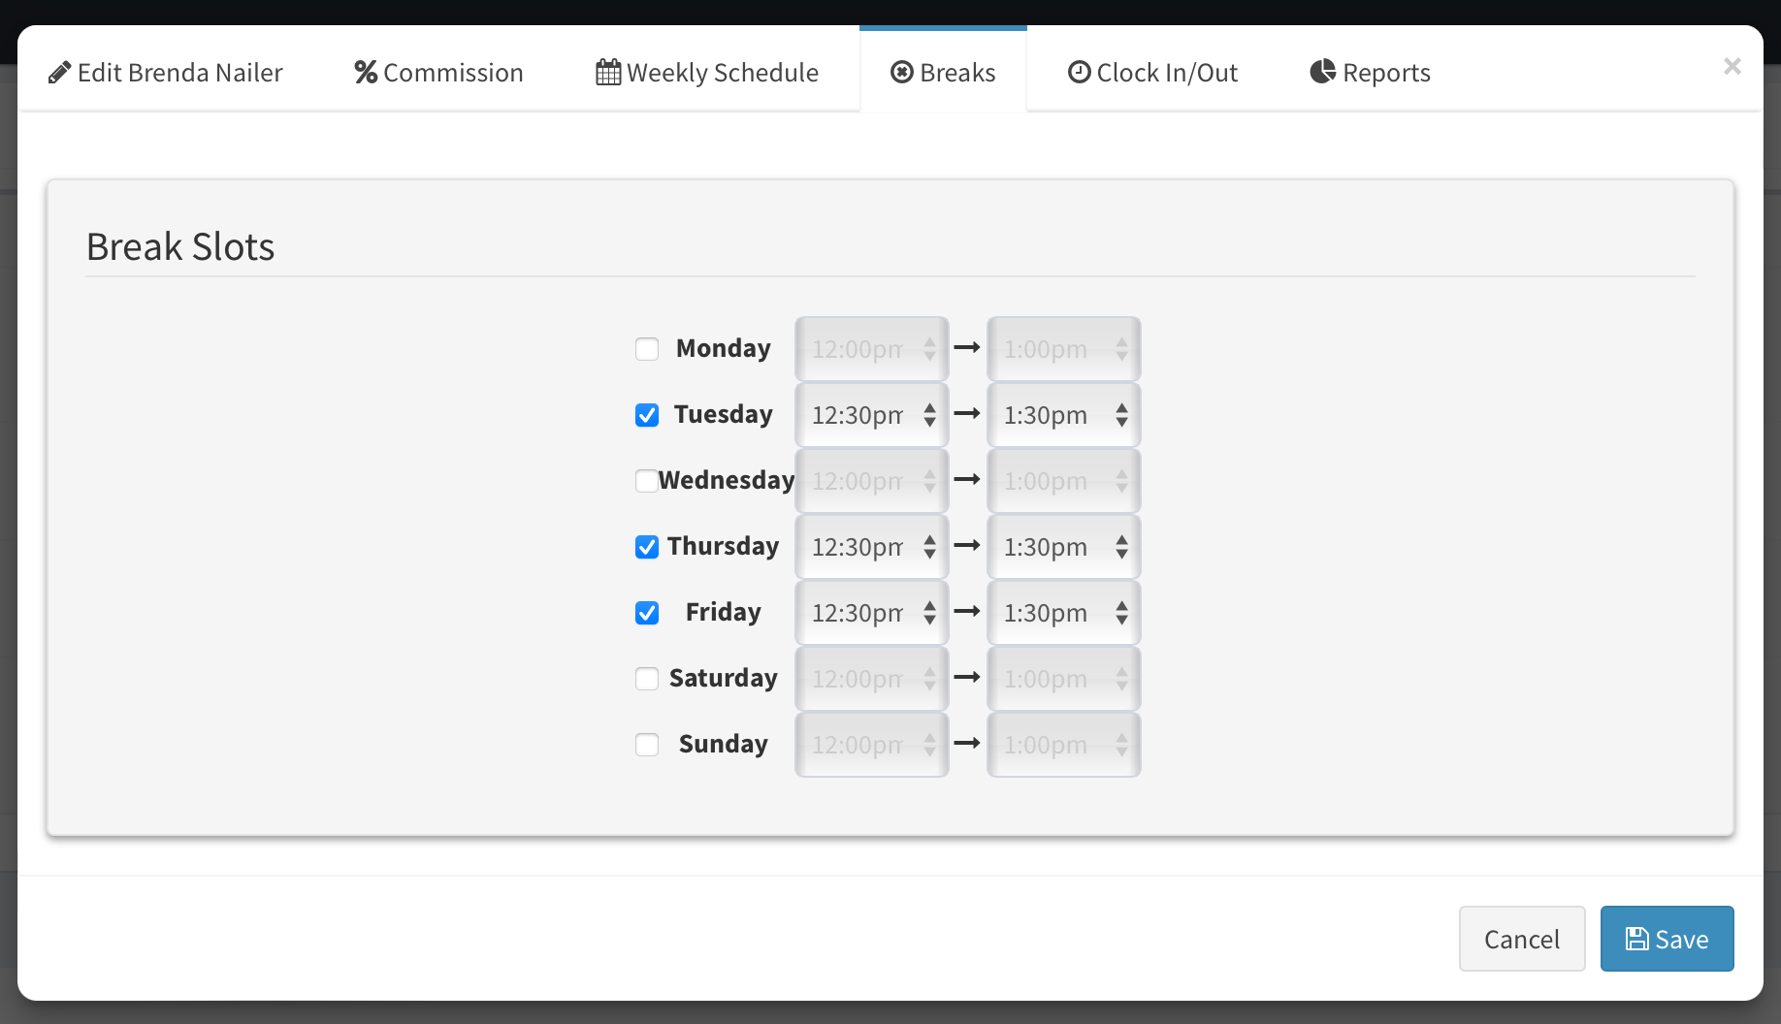Close the dialog with the X icon
The height and width of the screenshot is (1024, 1781).
click(1732, 66)
